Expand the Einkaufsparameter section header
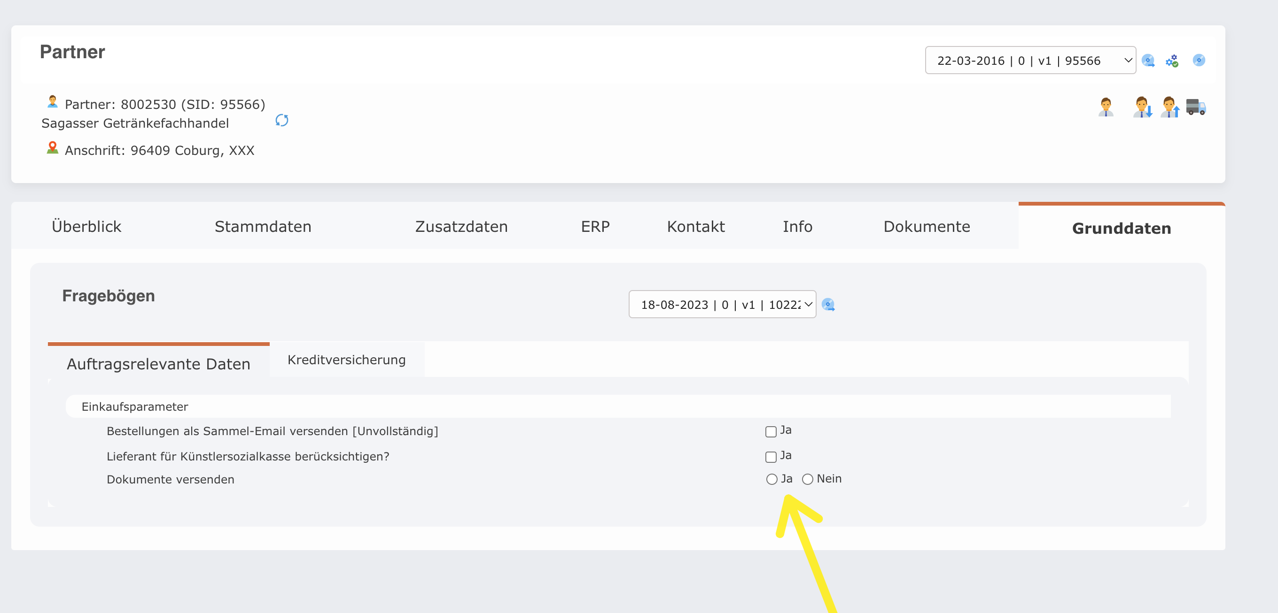This screenshot has height=613, width=1278. click(x=135, y=406)
